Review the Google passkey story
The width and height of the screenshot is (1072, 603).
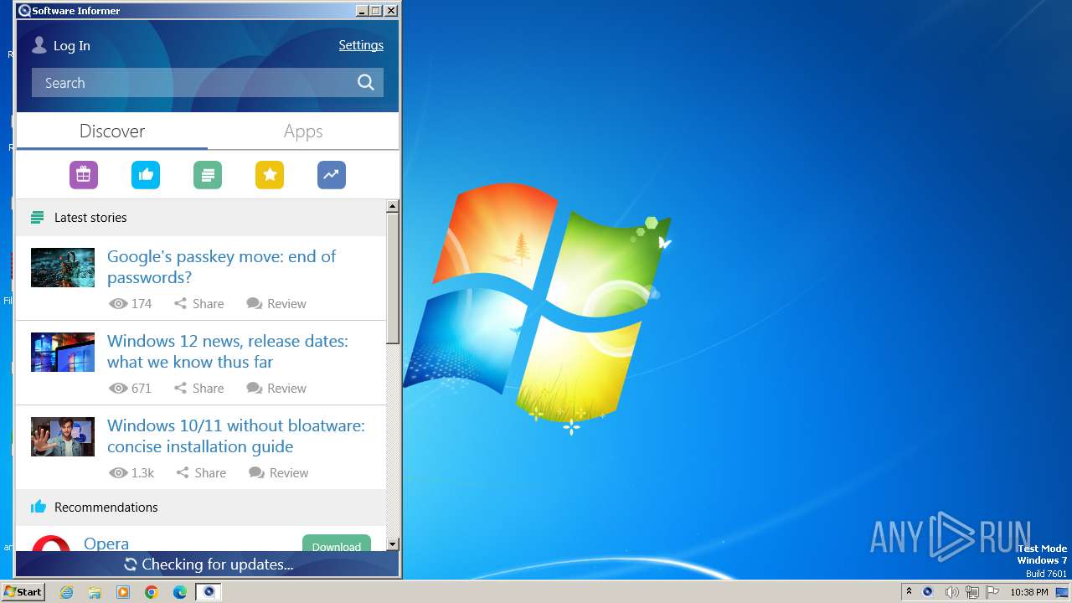coord(276,303)
